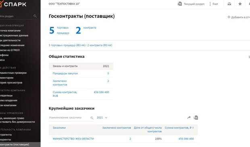The image size is (250, 147).
Task: Open 'Выписки из ЕГРЮЛ' sidebar item
Action: (x=10, y=50)
